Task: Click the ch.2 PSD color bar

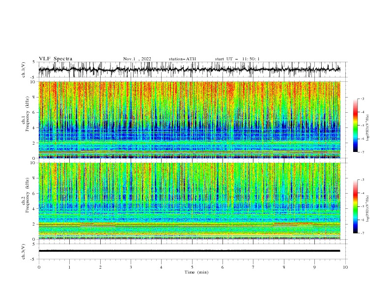Action: click(x=355, y=206)
